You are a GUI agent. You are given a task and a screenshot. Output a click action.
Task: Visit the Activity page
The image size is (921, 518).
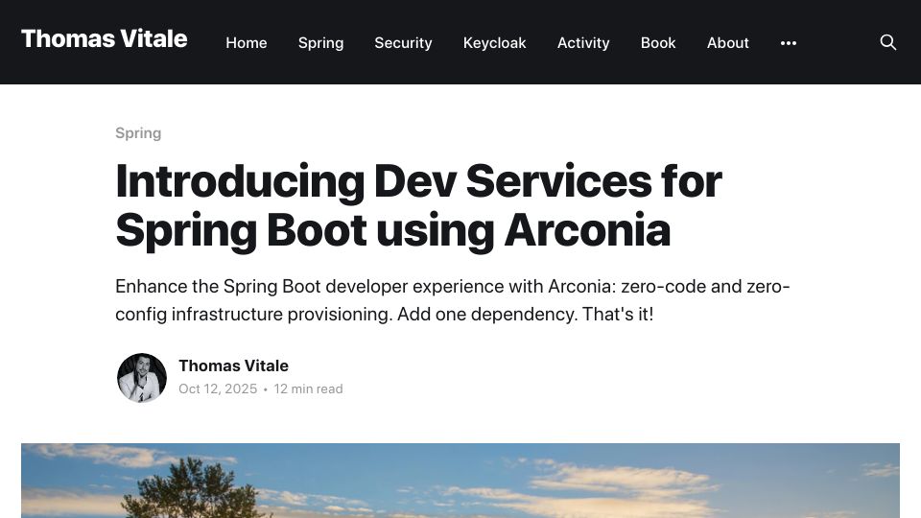point(583,43)
